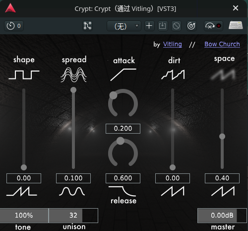Open the Bow Church link
The width and height of the screenshot is (248, 231).
coord(222,44)
